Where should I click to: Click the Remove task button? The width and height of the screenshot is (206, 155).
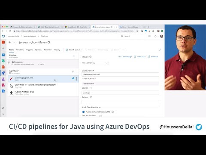click(x=153, y=57)
